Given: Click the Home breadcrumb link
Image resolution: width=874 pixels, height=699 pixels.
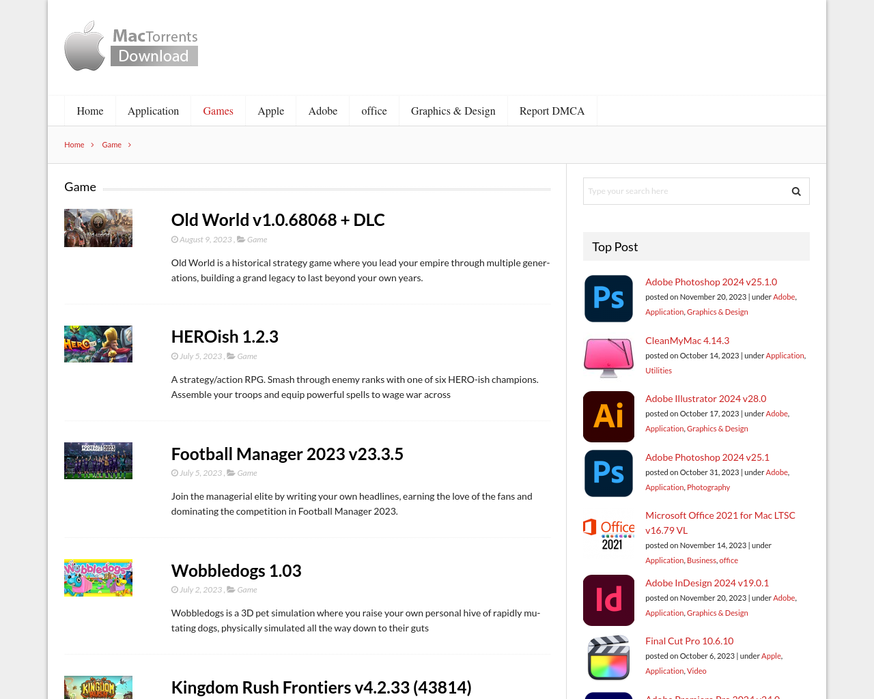Looking at the screenshot, I should 74,145.
